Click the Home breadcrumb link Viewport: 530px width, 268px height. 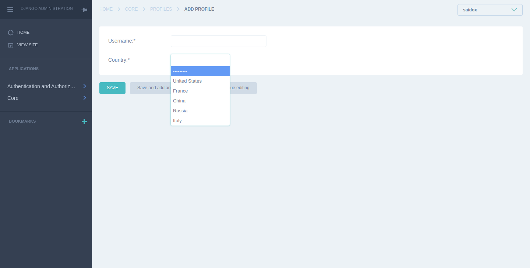coord(106,9)
